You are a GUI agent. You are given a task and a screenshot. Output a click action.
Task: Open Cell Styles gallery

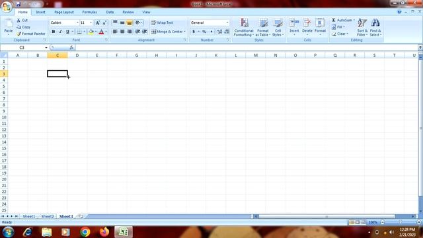click(278, 27)
